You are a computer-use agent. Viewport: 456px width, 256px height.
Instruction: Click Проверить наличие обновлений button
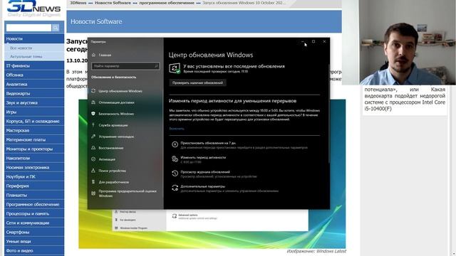click(x=197, y=82)
